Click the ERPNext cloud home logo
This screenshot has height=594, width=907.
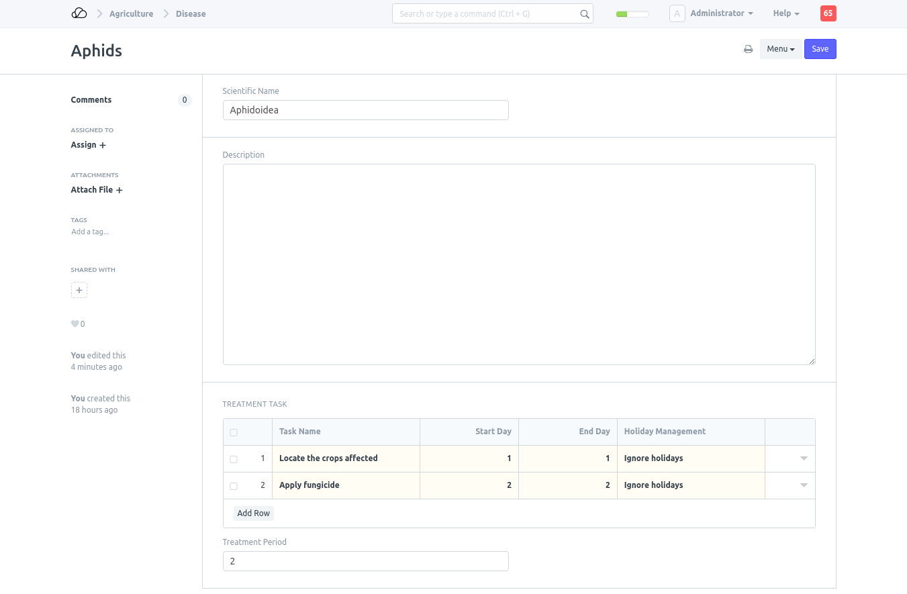(x=79, y=13)
